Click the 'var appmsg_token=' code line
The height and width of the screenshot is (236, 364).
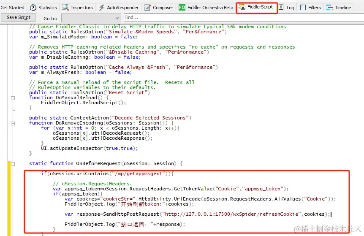point(171,189)
